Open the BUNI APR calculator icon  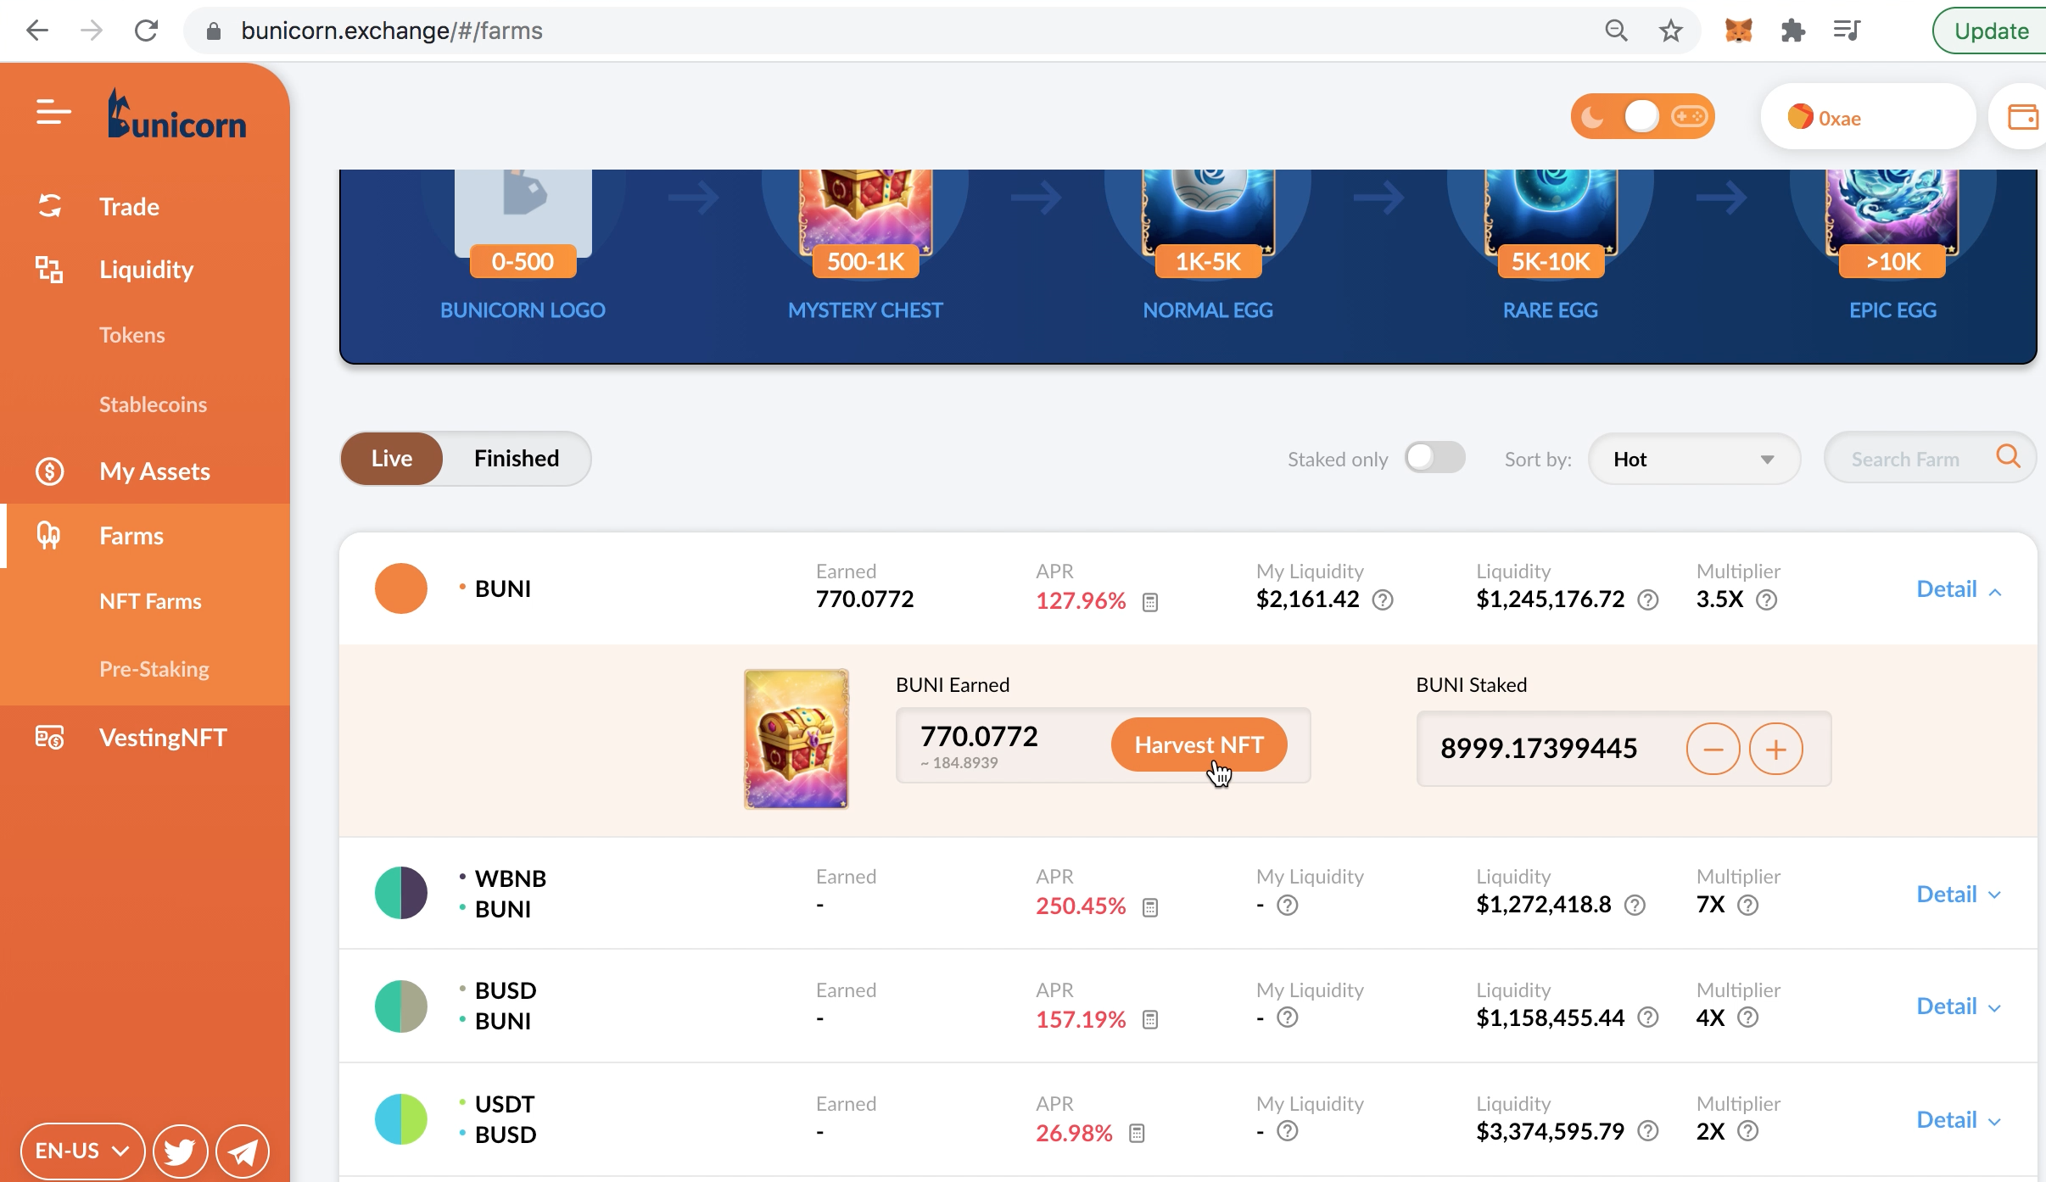[x=1150, y=602]
